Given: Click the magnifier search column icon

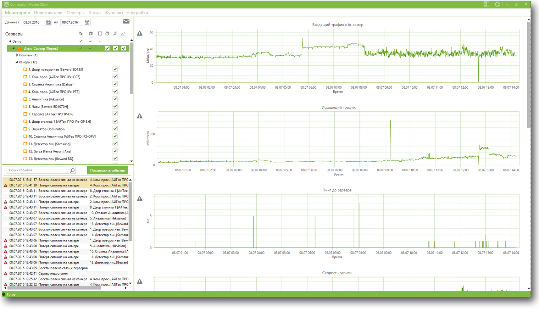Looking at the screenshot, I should [x=115, y=34].
